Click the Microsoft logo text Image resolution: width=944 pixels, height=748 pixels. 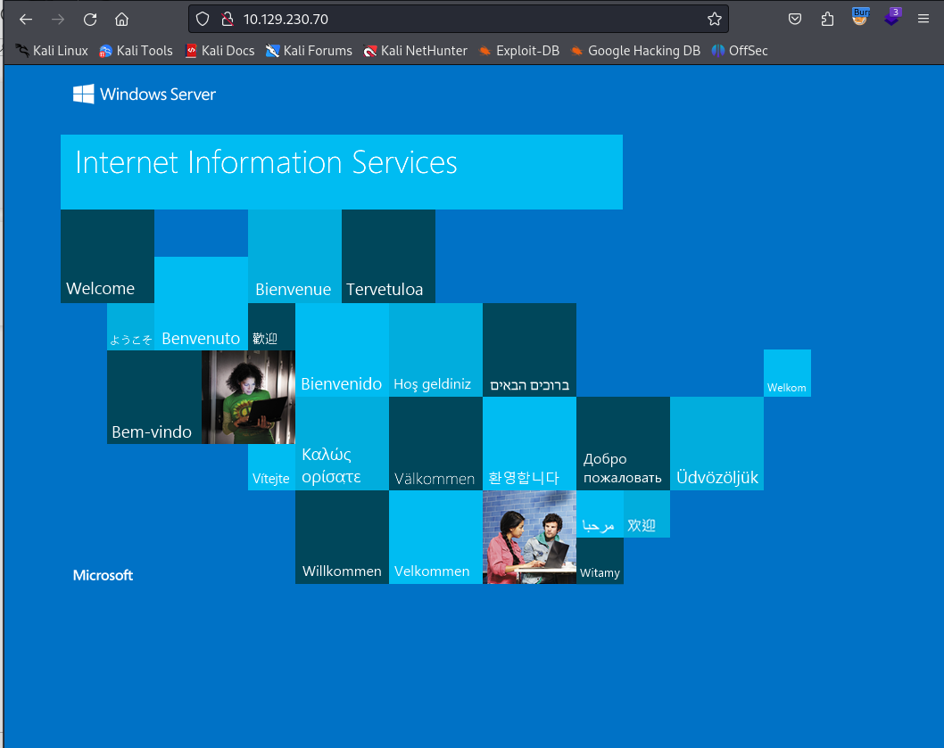[x=103, y=575]
